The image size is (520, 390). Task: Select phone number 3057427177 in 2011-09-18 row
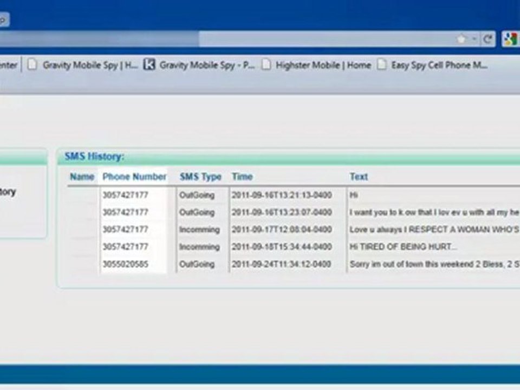pyautogui.click(x=125, y=247)
